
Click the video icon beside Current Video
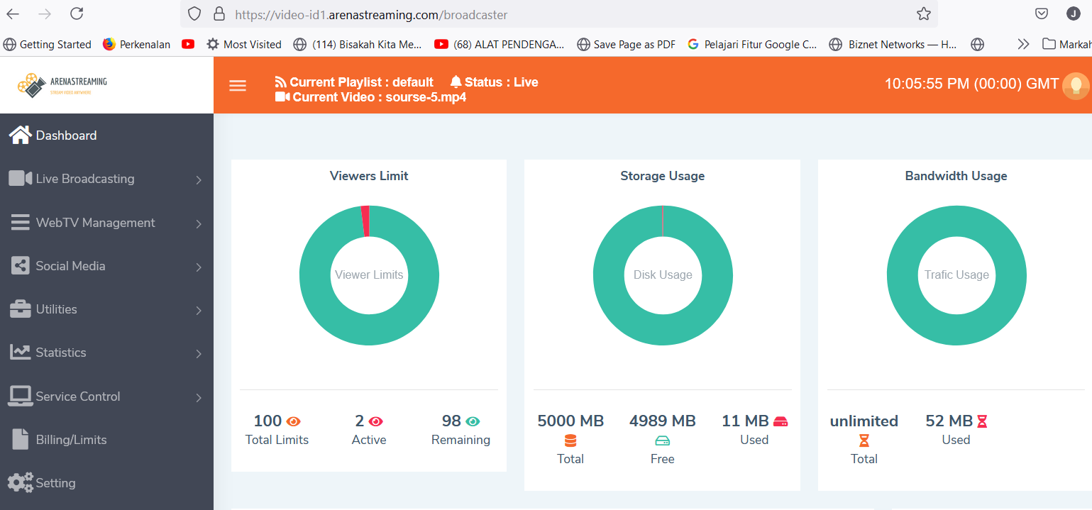(x=282, y=96)
